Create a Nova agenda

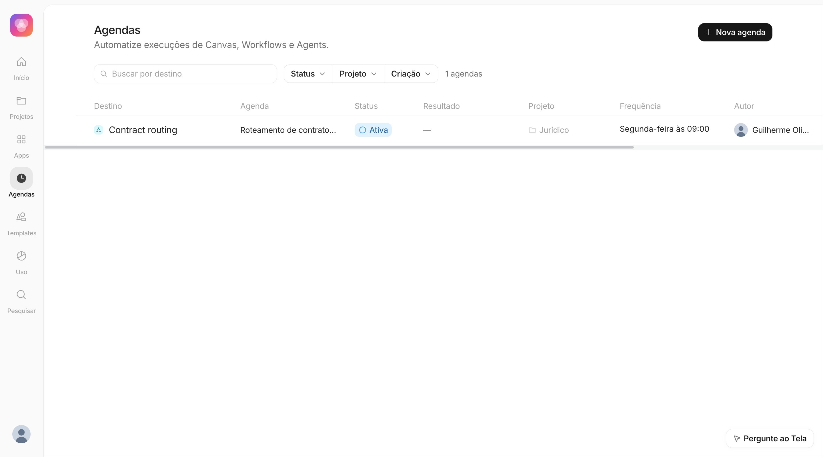click(735, 32)
